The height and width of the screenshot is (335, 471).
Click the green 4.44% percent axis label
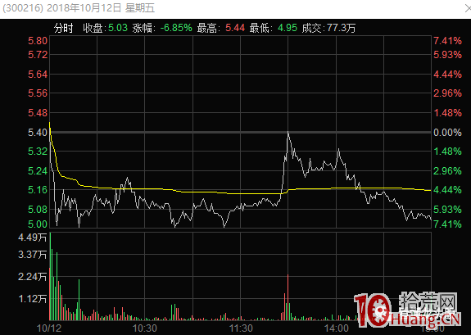[x=447, y=189]
